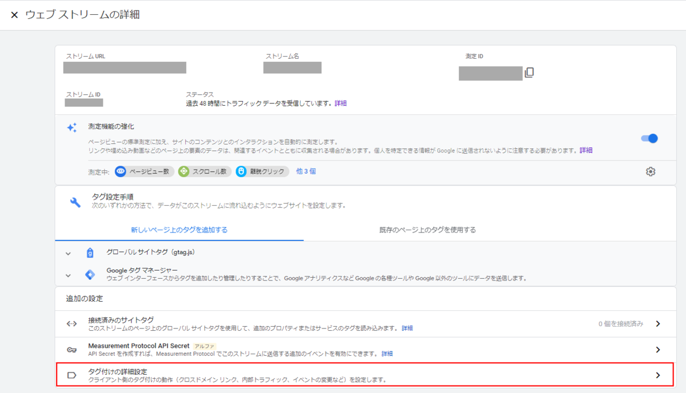Click the key icon for API Secret
Screen dimensions: 686x393
pyautogui.click(x=71, y=350)
